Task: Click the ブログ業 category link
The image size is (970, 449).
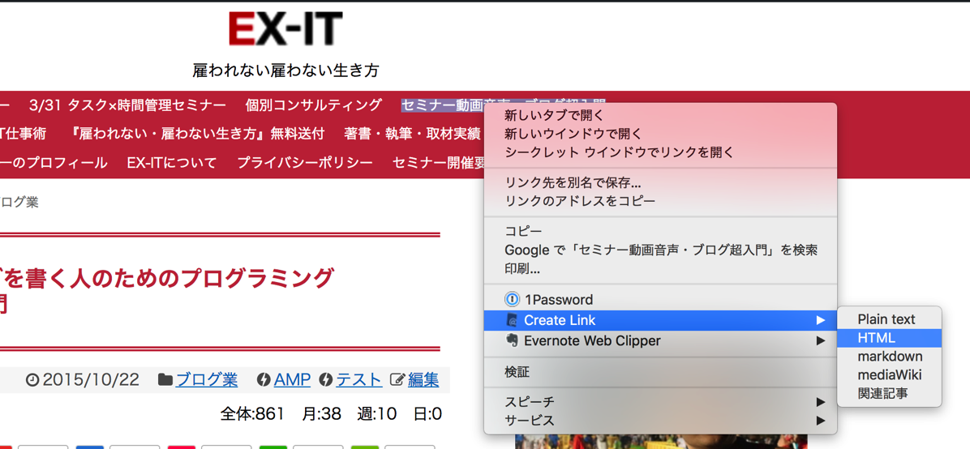Action: [207, 380]
